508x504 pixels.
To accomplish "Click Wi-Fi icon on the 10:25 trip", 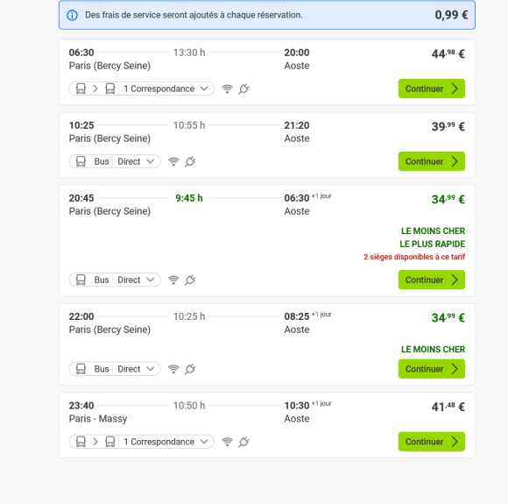I will tap(173, 161).
